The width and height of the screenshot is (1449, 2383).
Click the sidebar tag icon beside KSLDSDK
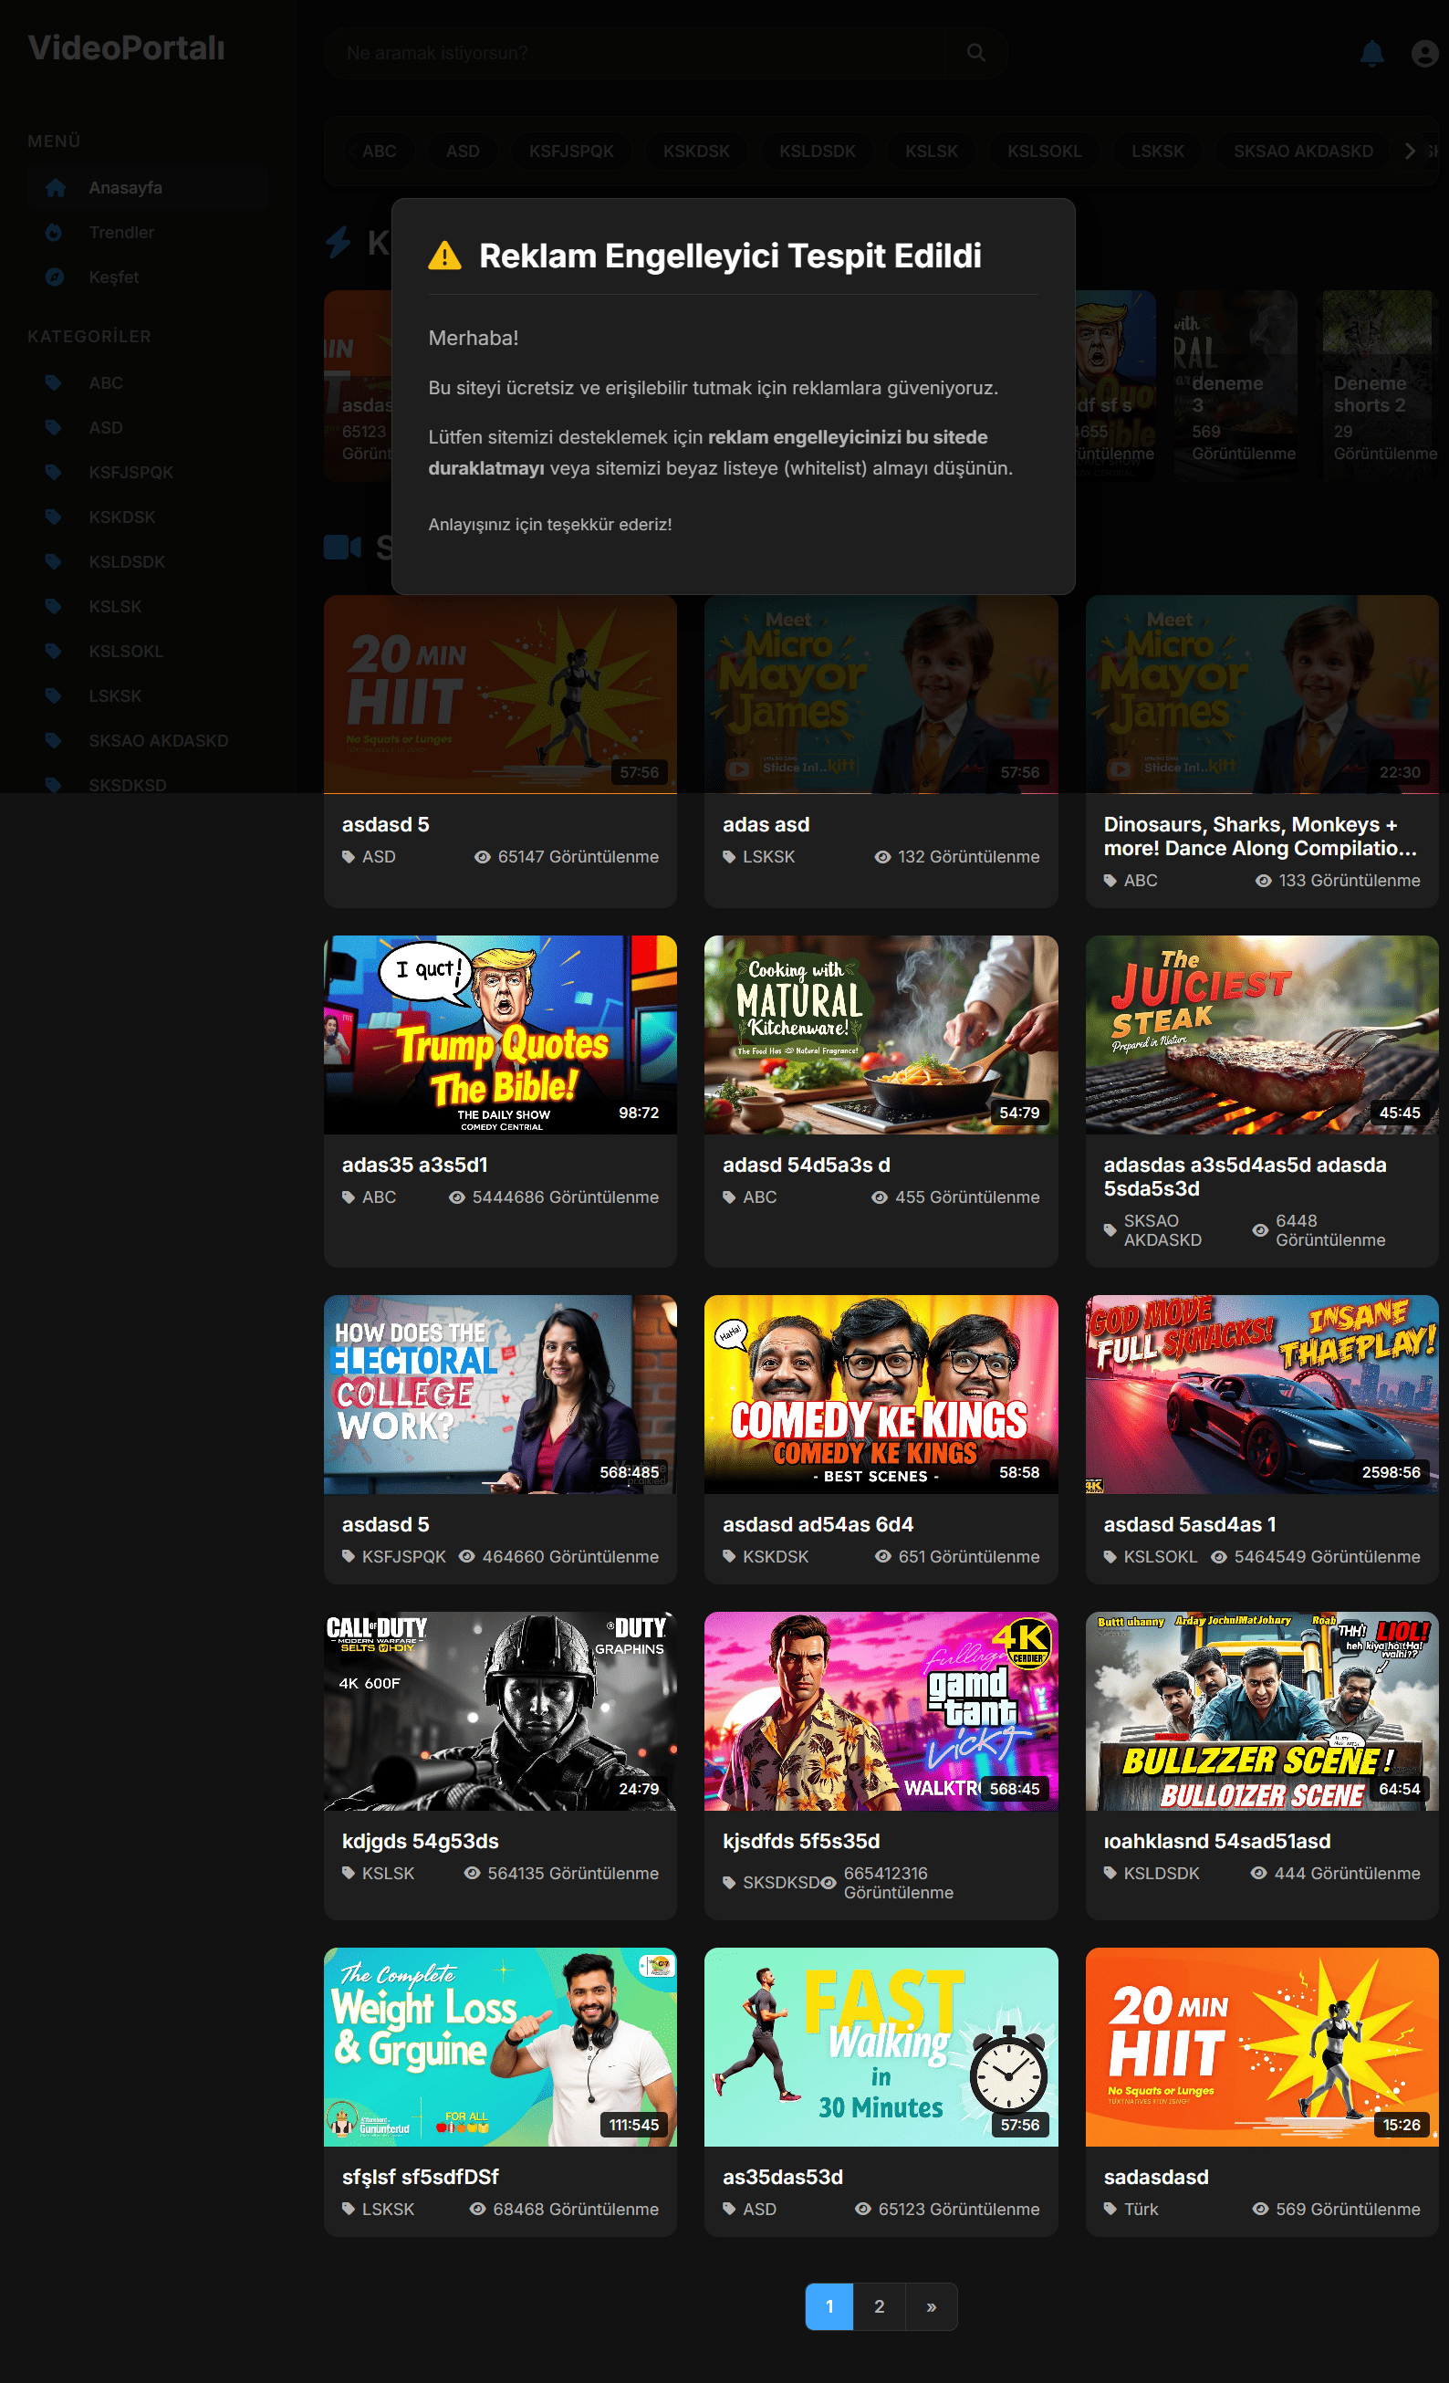[x=53, y=561]
